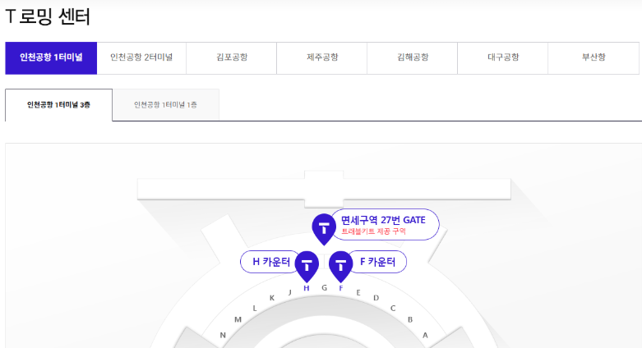Click the T pin at H counter
Image resolution: width=642 pixels, height=348 pixels.
point(307,266)
